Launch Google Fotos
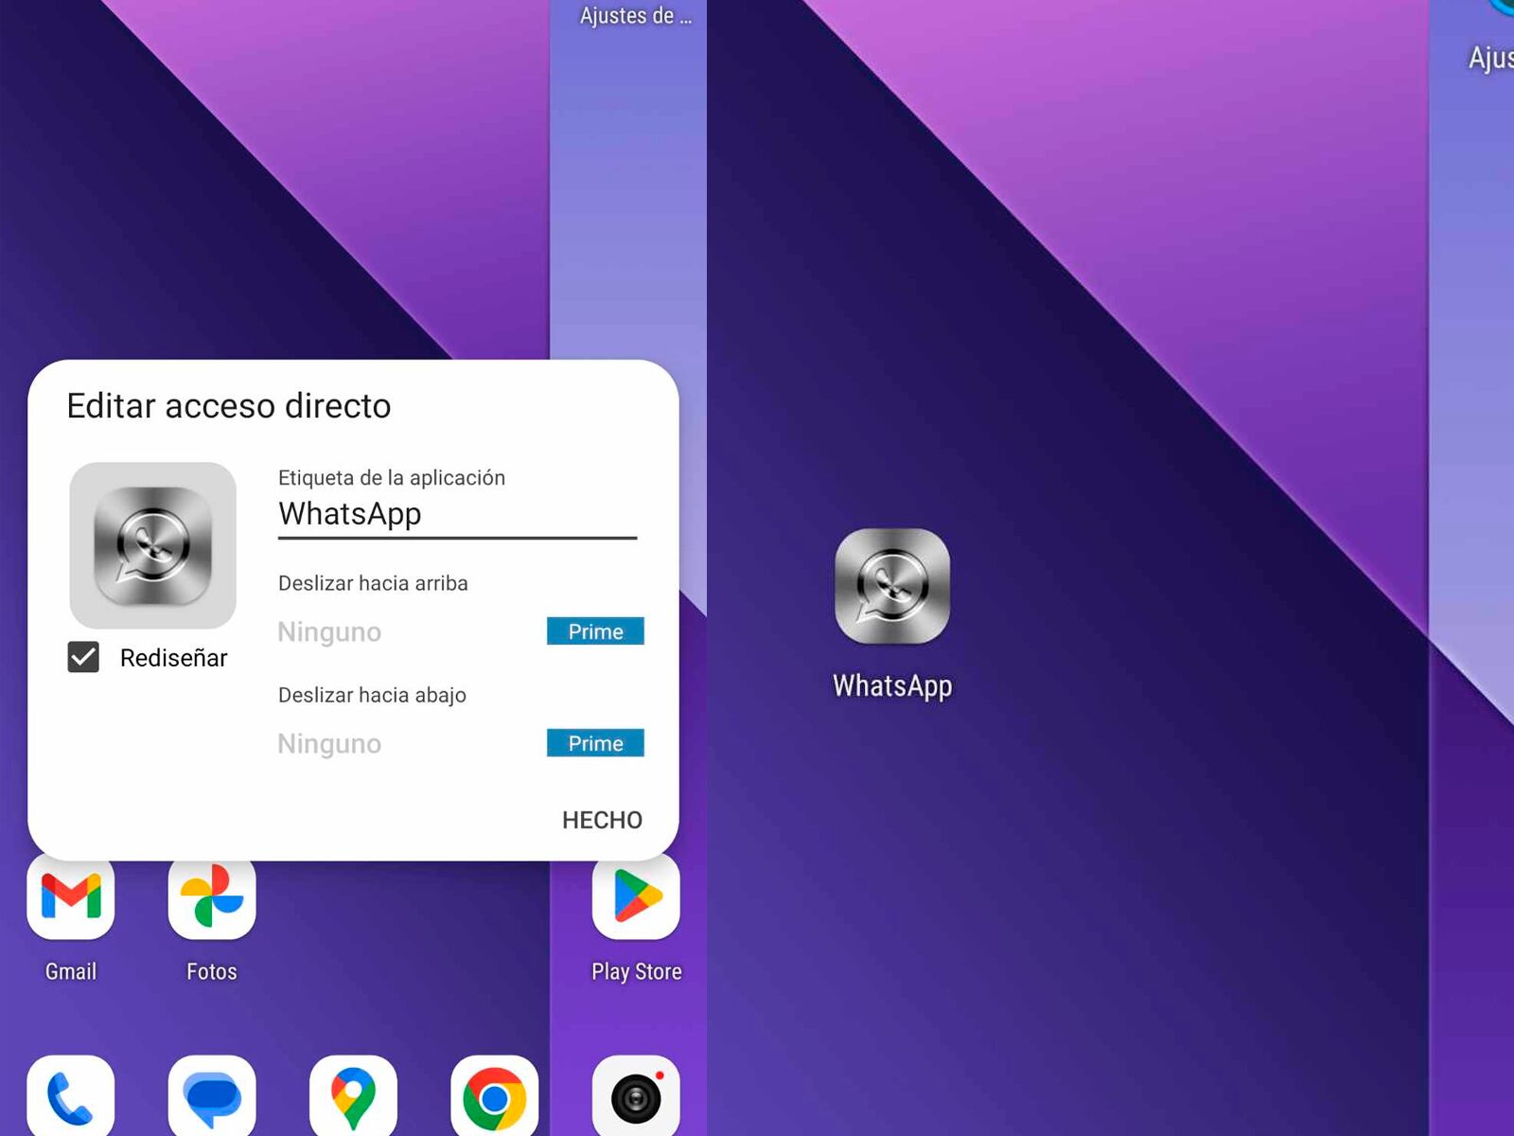The image size is (1514, 1136). 211,895
